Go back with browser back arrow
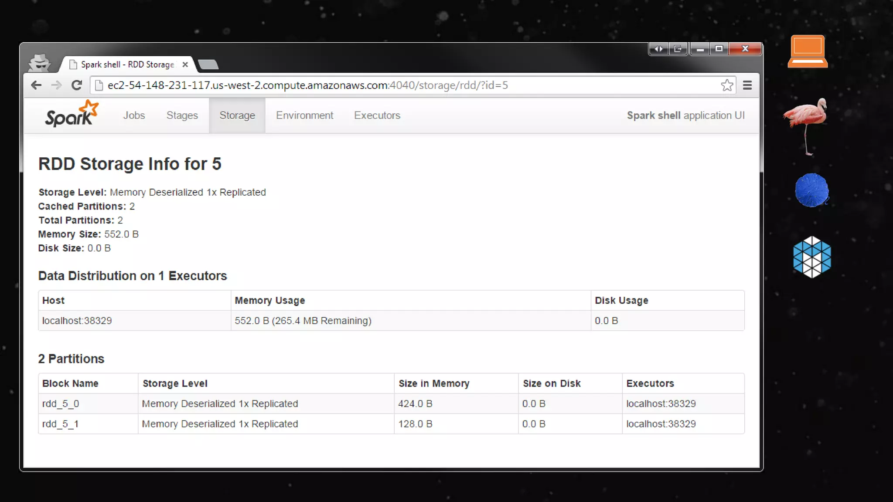Image resolution: width=893 pixels, height=502 pixels. click(x=36, y=85)
